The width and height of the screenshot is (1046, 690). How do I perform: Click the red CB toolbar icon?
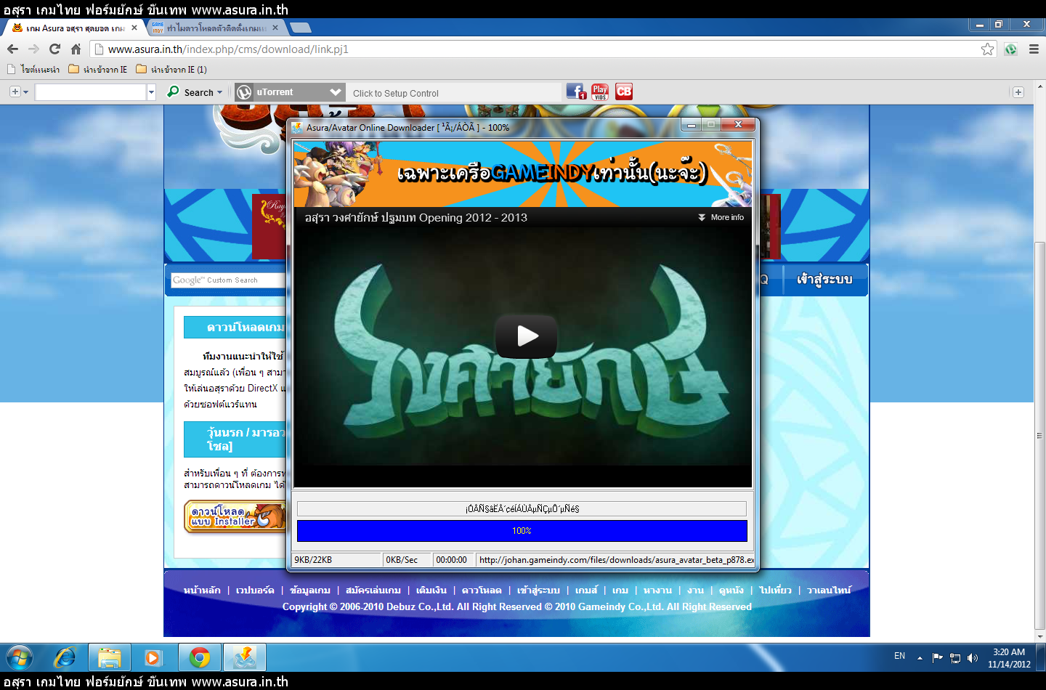(x=624, y=92)
